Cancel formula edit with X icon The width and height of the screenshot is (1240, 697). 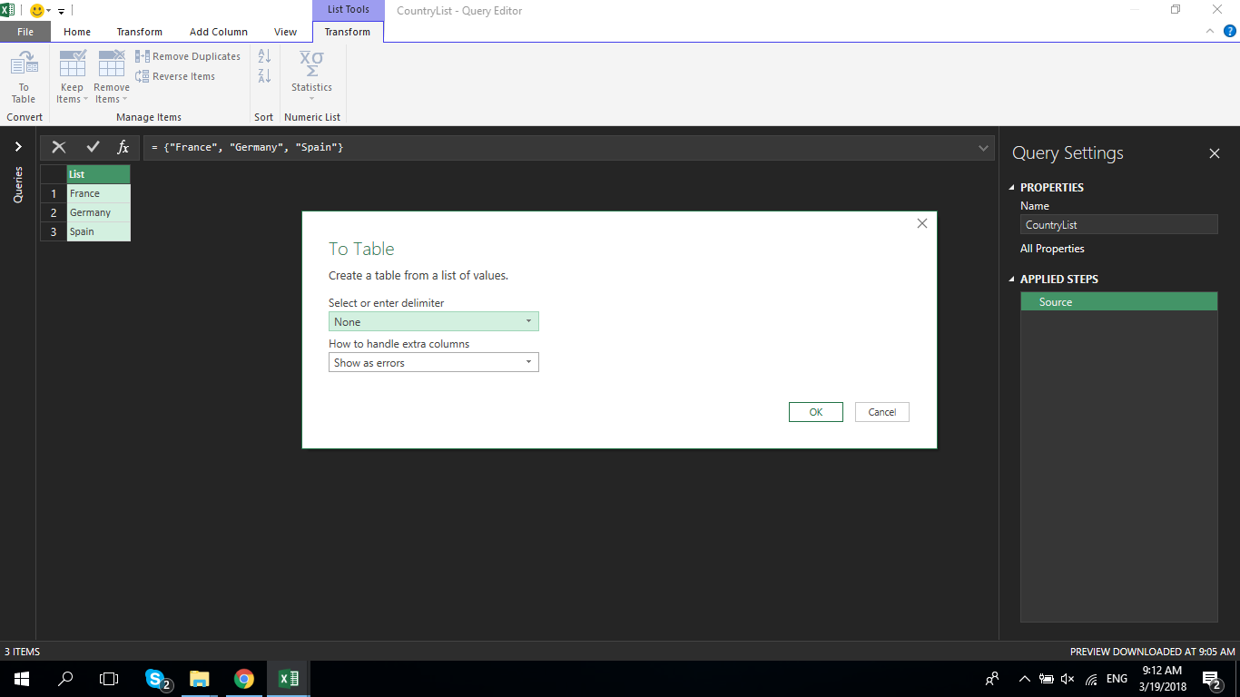(59, 147)
